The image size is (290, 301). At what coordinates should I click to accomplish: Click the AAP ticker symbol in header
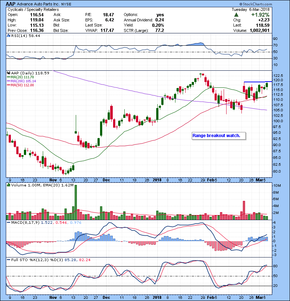click(11, 4)
